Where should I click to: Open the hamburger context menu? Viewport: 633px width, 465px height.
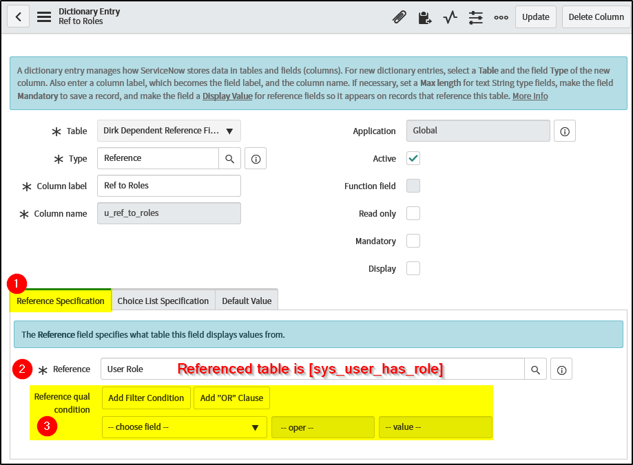pos(44,17)
